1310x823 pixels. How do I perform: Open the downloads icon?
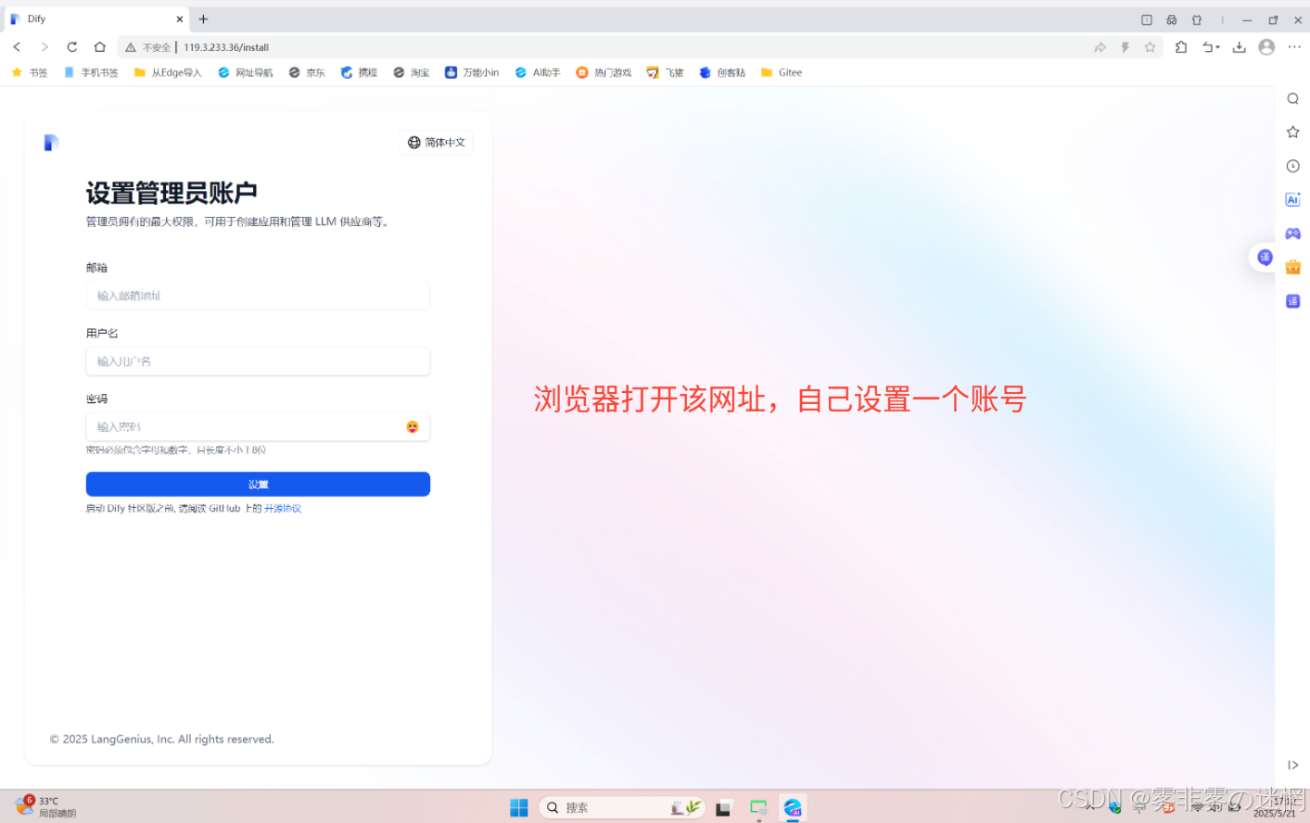point(1239,47)
